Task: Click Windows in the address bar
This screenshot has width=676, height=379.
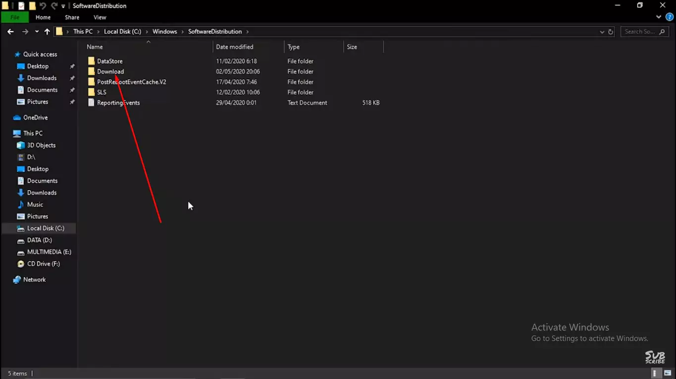Action: pos(164,32)
